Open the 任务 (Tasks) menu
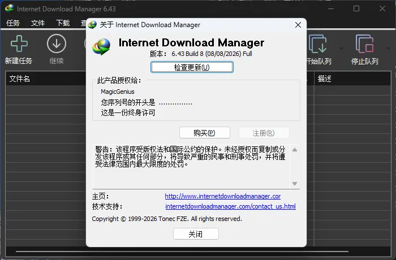396x260 pixels. click(13, 23)
